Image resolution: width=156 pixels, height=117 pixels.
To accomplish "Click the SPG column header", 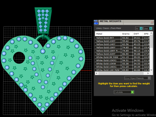I will coord(146,34).
